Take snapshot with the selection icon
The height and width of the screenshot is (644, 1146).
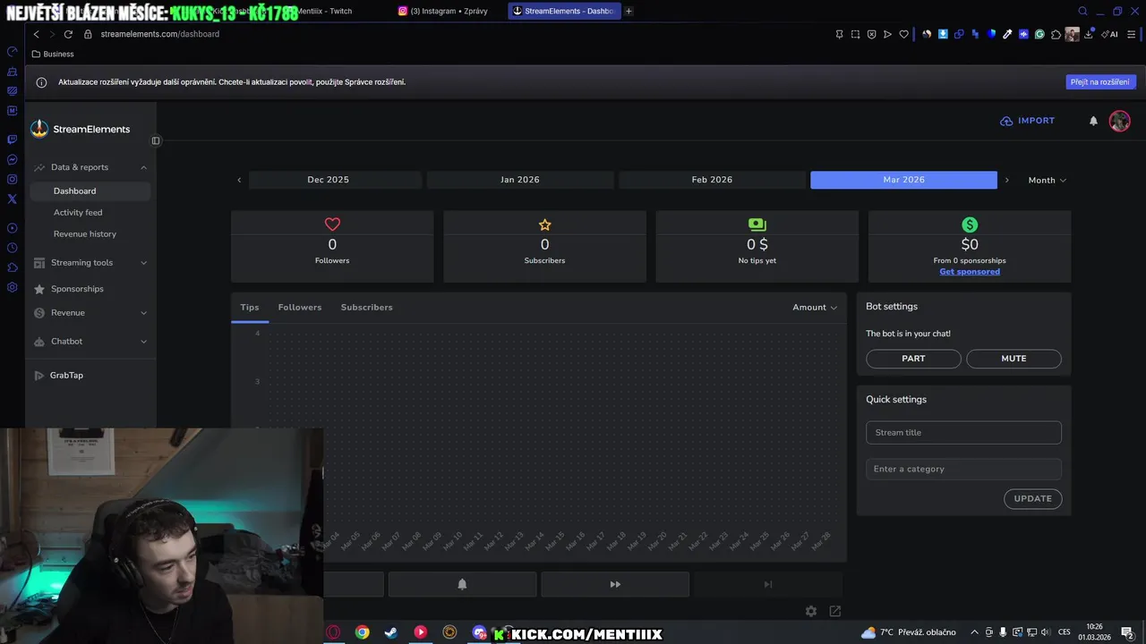point(855,34)
